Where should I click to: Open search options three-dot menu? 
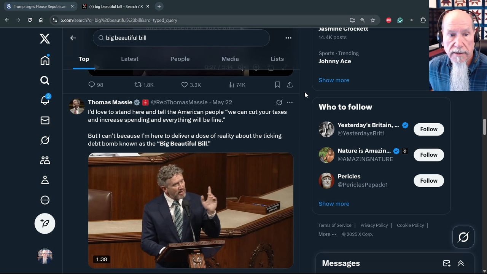[288, 38]
